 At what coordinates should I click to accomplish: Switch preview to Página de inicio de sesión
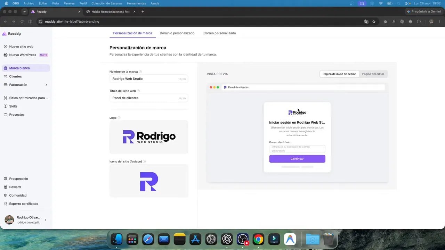(339, 74)
